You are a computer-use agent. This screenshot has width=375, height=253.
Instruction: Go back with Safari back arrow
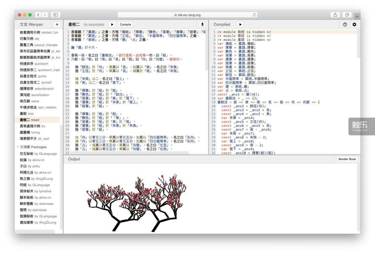point(38,15)
